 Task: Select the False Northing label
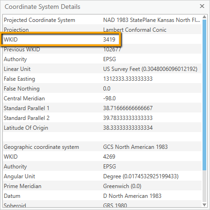click(22, 89)
